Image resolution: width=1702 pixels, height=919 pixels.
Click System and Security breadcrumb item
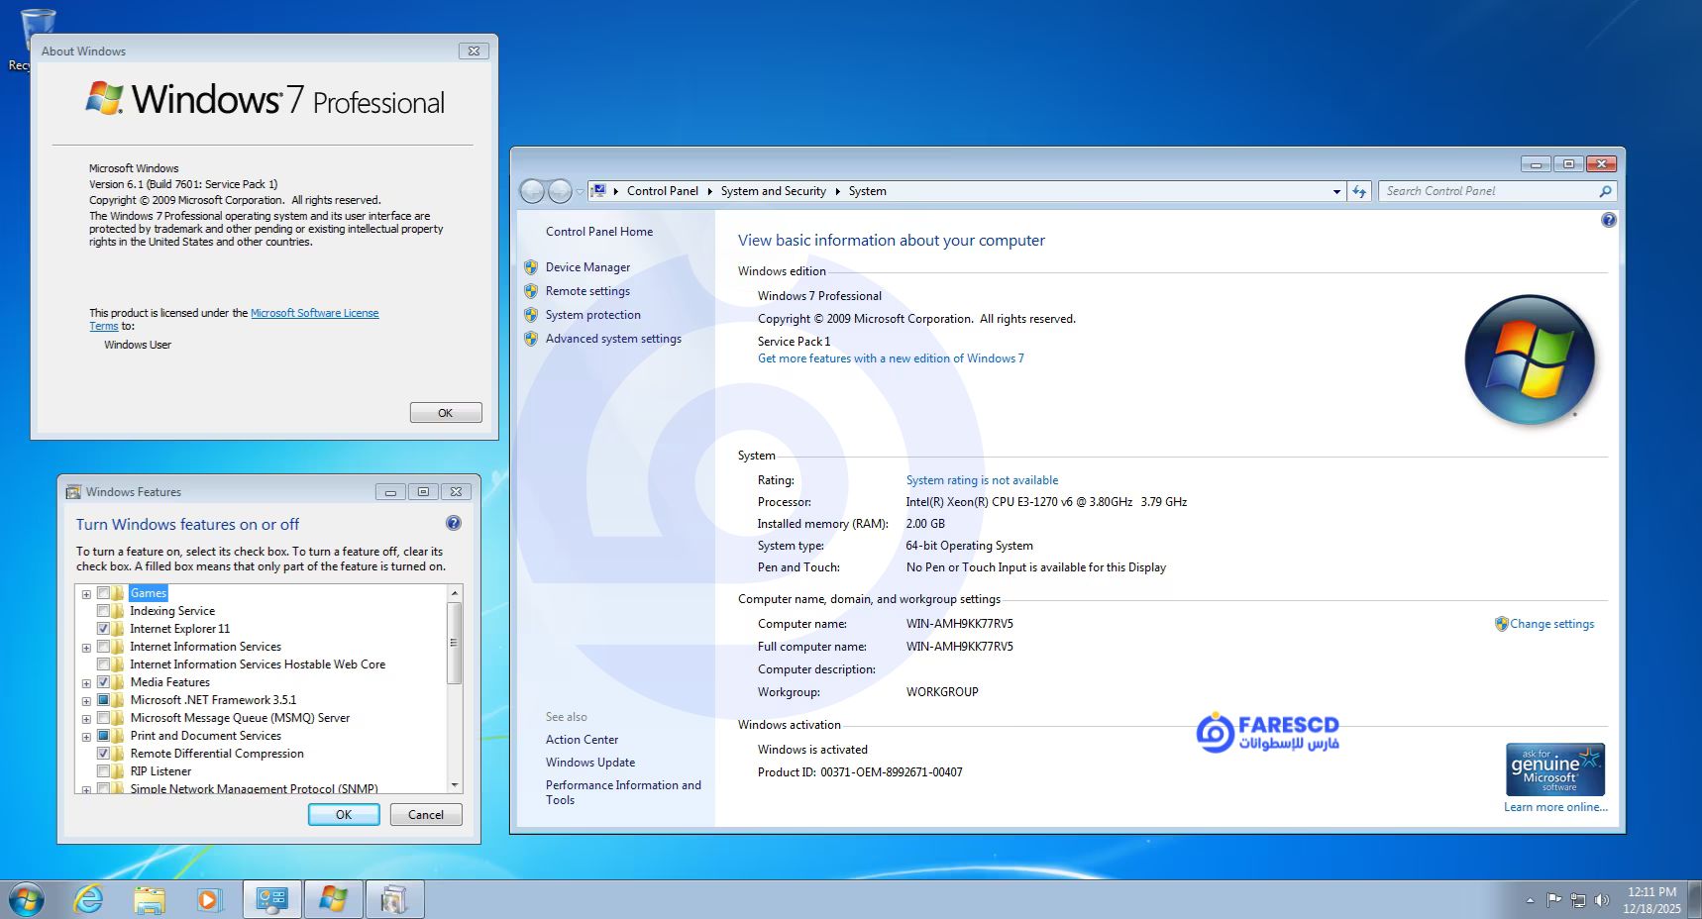click(x=773, y=191)
